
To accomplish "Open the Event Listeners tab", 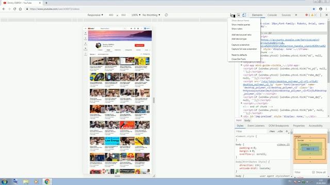I will [x=256, y=125].
